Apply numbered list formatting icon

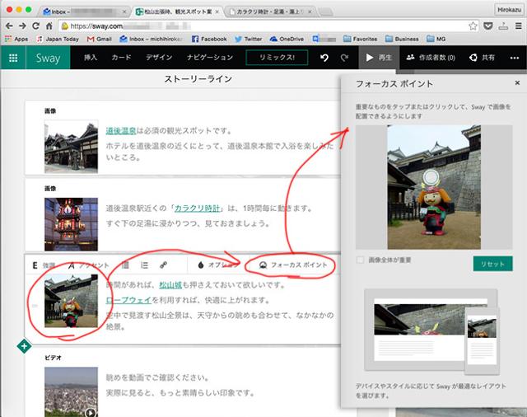(x=144, y=265)
